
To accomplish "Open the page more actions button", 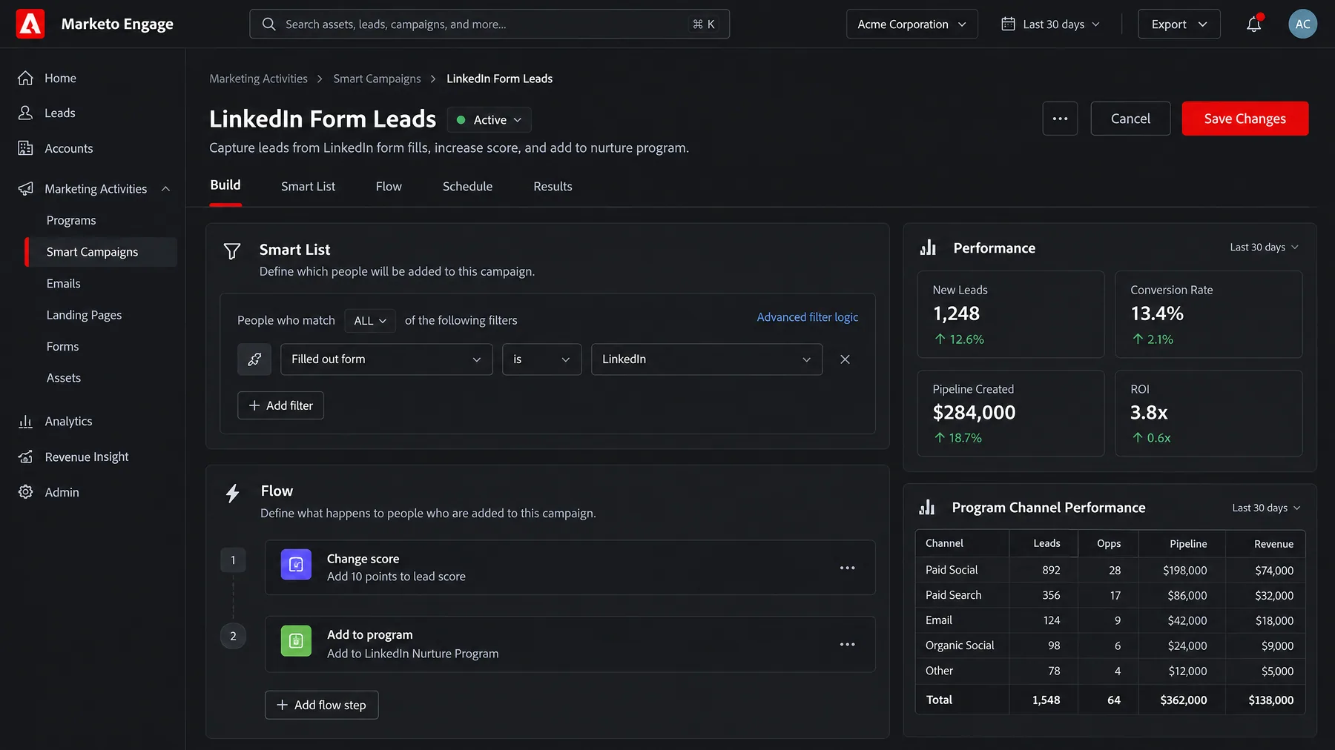I will (1060, 119).
